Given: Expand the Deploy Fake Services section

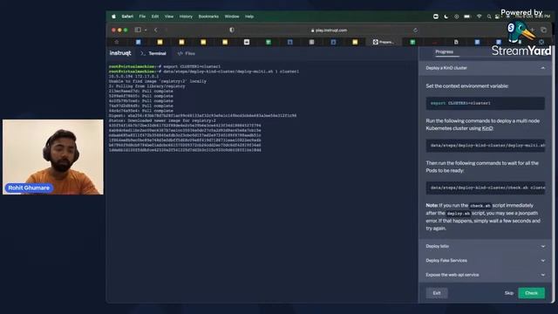Looking at the screenshot, I should tap(486, 261).
